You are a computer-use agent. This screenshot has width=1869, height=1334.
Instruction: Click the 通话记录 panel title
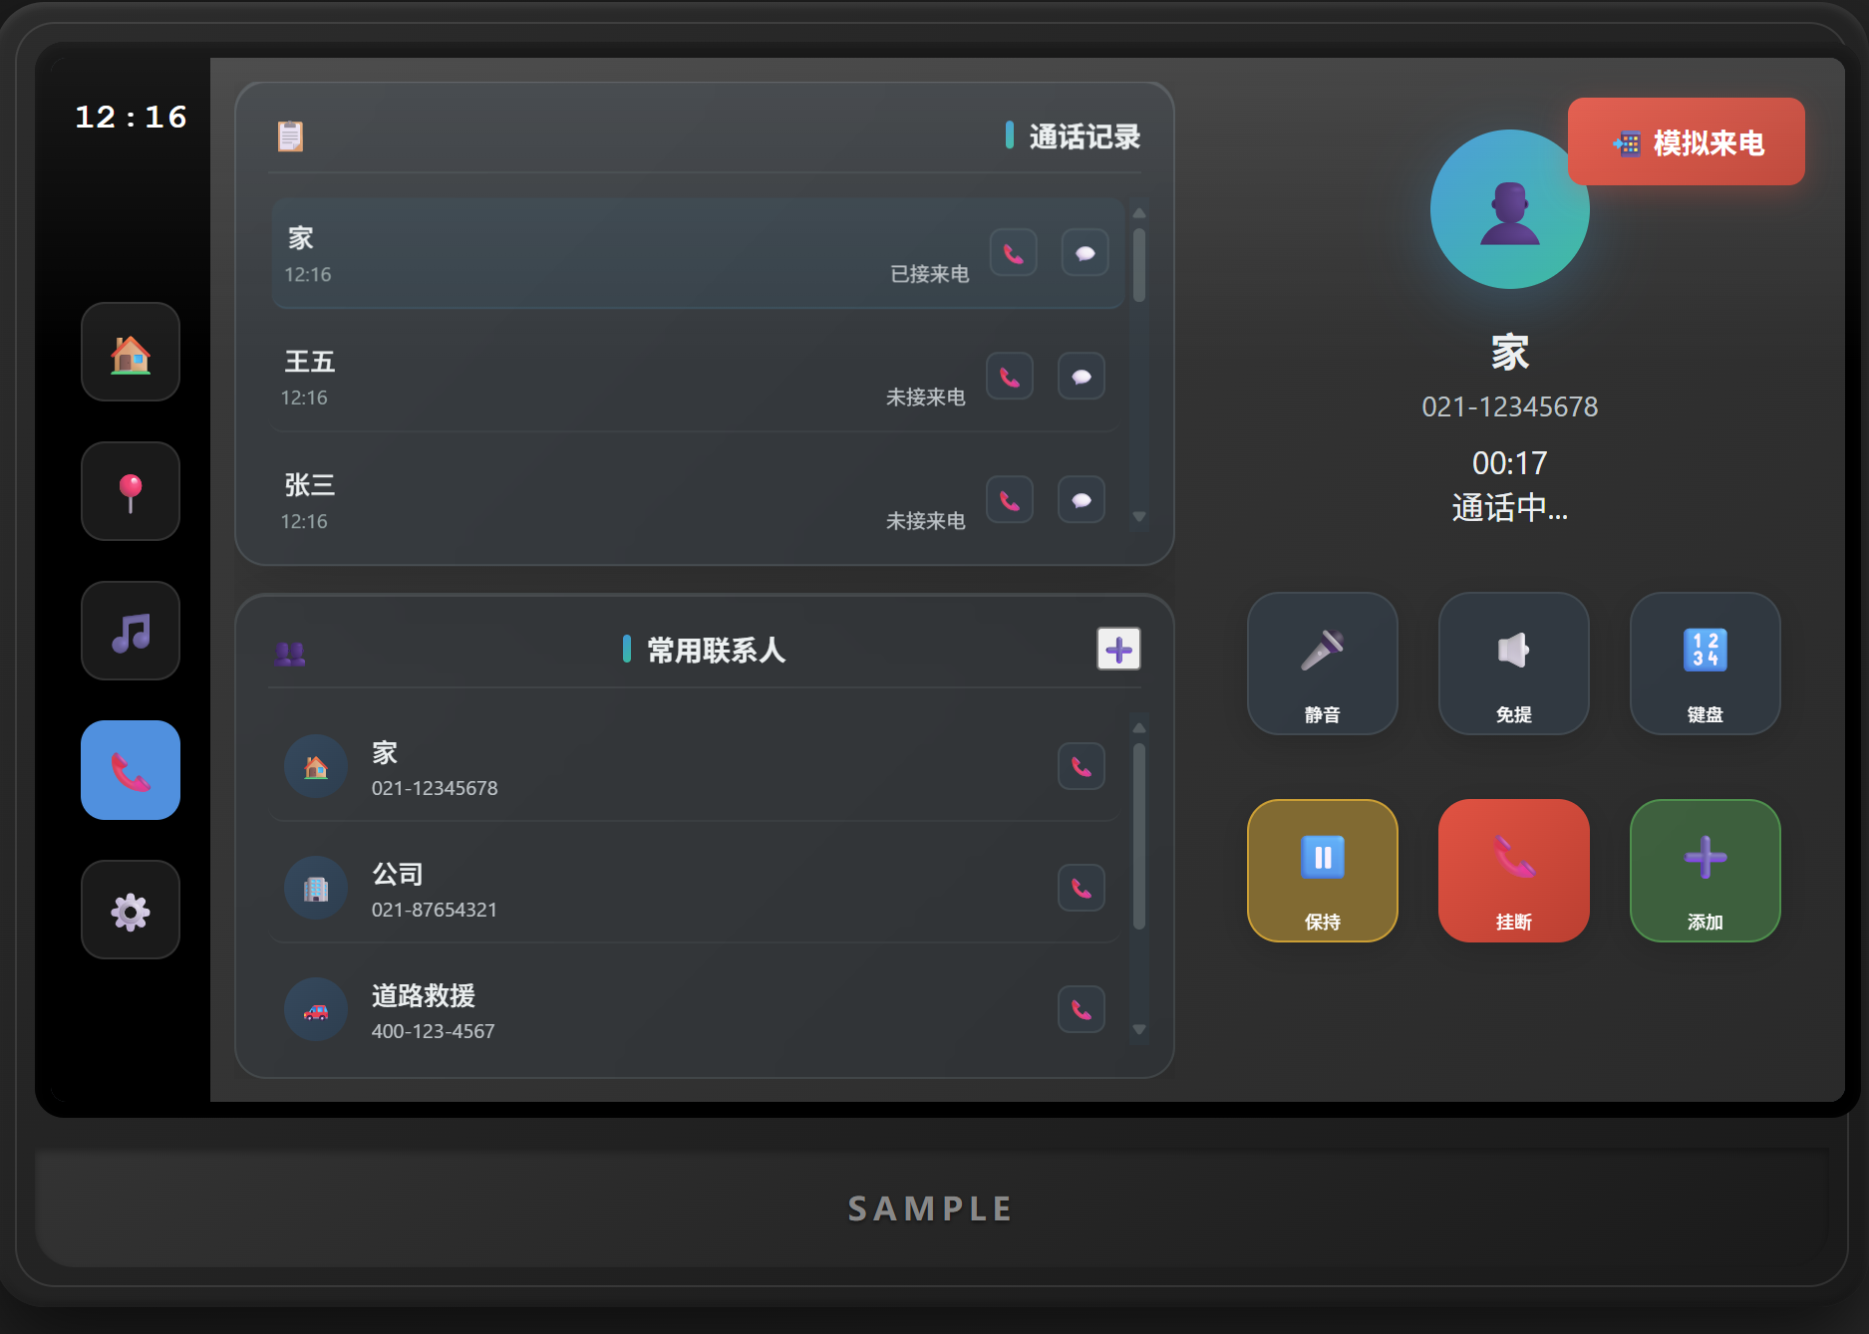(1086, 136)
